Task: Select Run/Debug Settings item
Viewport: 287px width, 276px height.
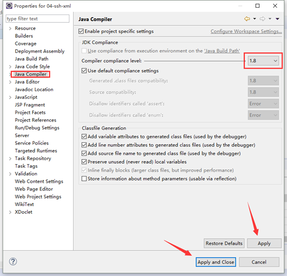Action: tap(37, 128)
